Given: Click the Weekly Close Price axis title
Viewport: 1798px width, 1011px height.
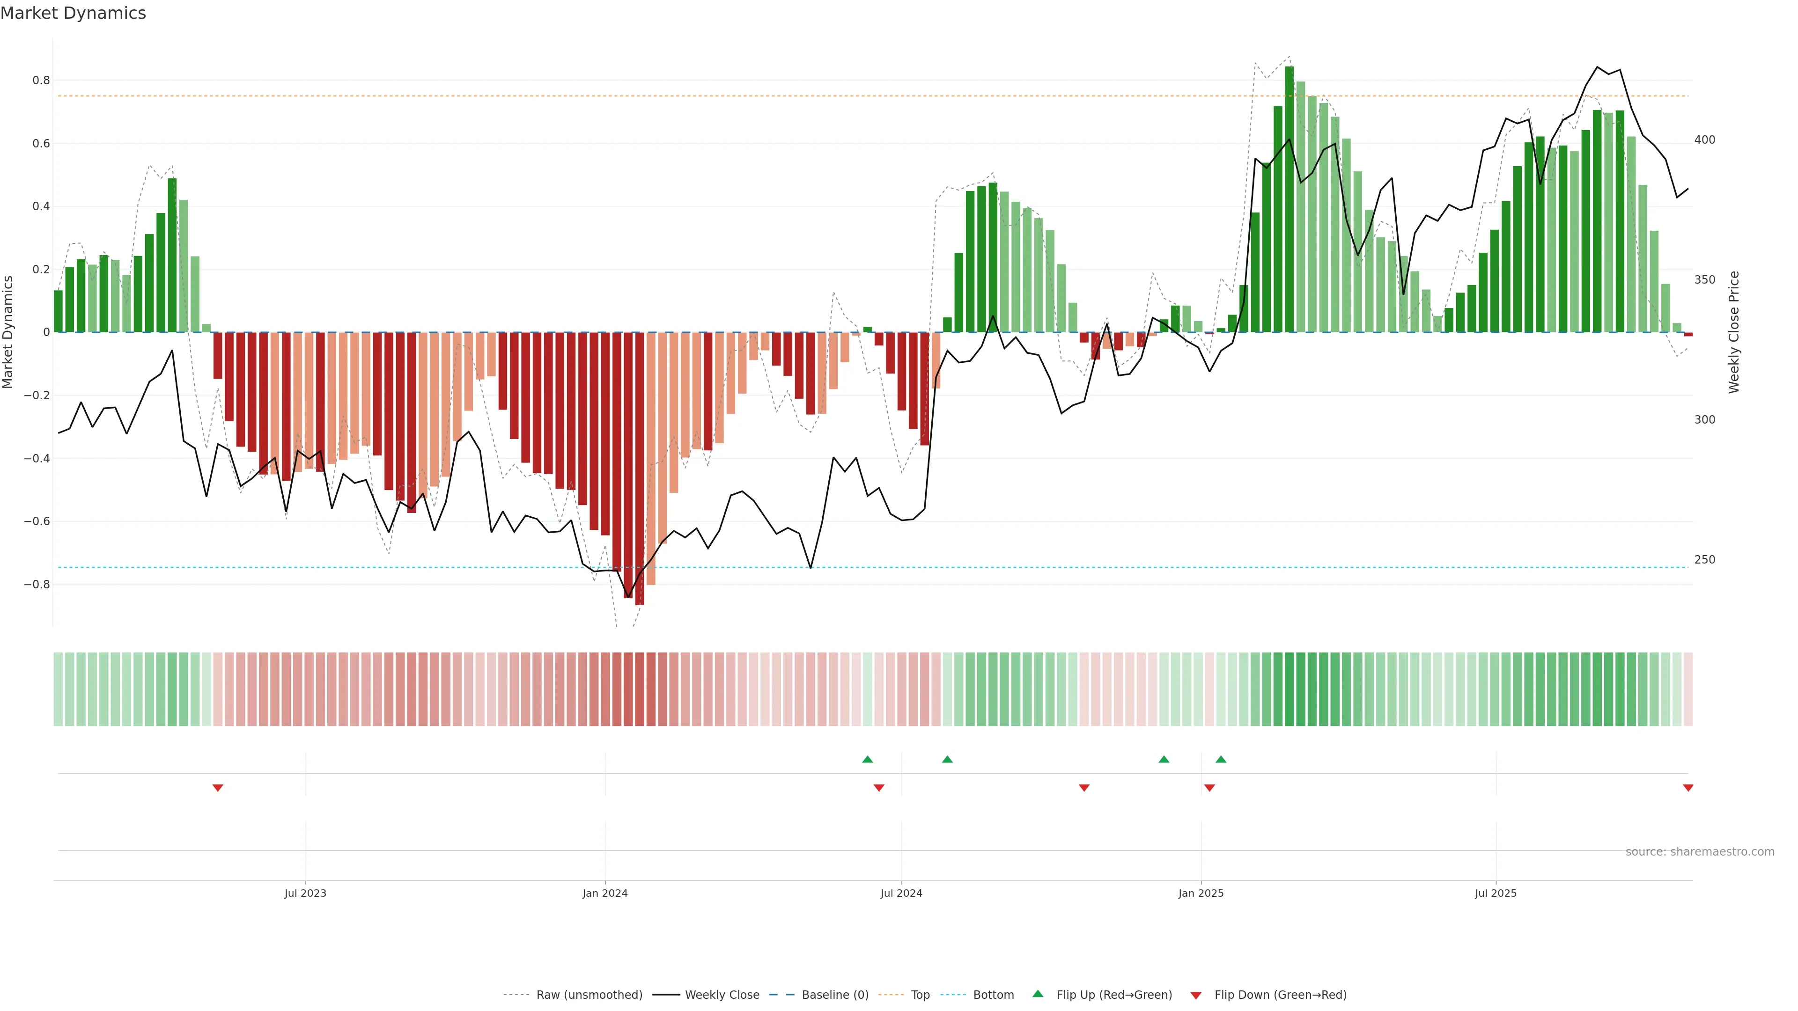Looking at the screenshot, I should coord(1734,332).
